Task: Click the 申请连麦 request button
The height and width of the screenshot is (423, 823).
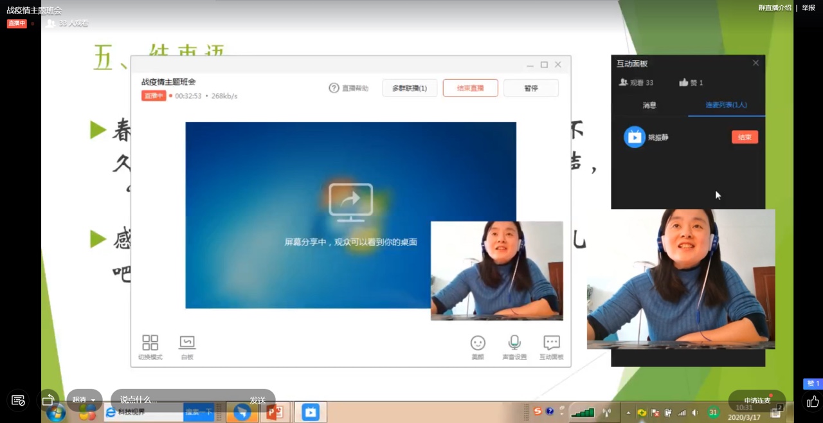Action: [757, 401]
